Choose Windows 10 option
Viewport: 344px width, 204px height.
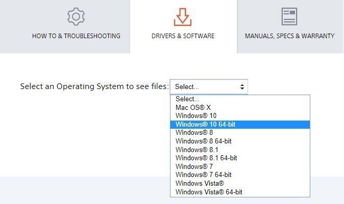240,115
